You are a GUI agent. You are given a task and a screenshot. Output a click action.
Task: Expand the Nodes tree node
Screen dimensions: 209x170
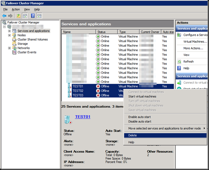tap(9, 35)
